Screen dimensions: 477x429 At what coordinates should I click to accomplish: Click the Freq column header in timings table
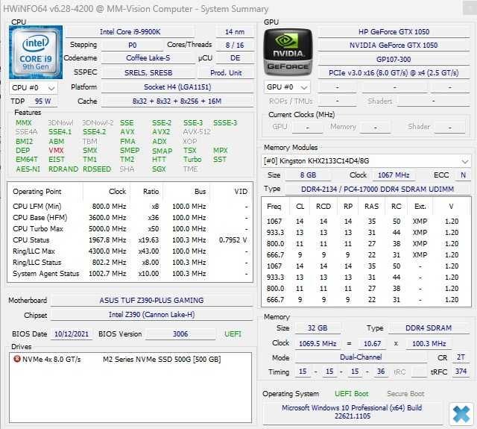pyautogui.click(x=274, y=207)
